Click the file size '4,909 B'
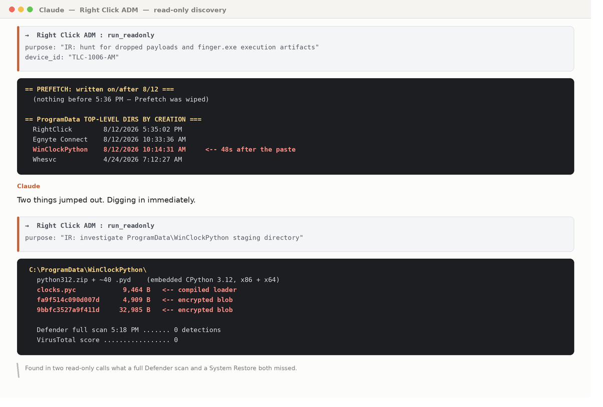 click(137, 300)
